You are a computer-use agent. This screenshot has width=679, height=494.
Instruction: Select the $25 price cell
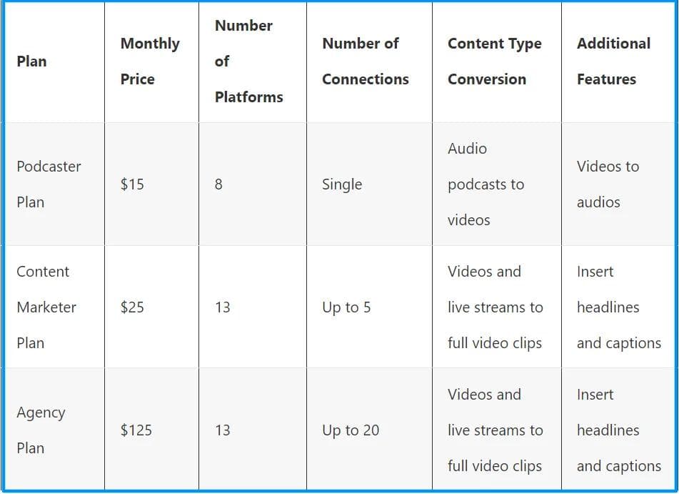coord(132,307)
